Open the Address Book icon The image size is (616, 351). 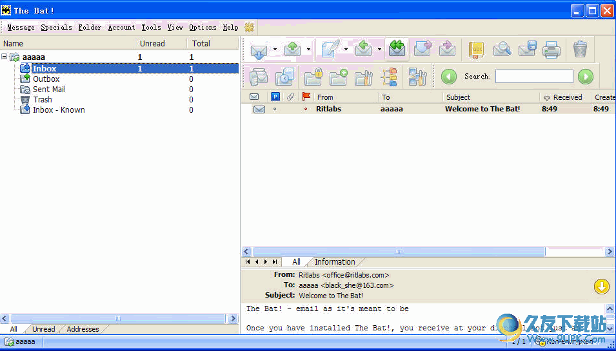tap(476, 50)
